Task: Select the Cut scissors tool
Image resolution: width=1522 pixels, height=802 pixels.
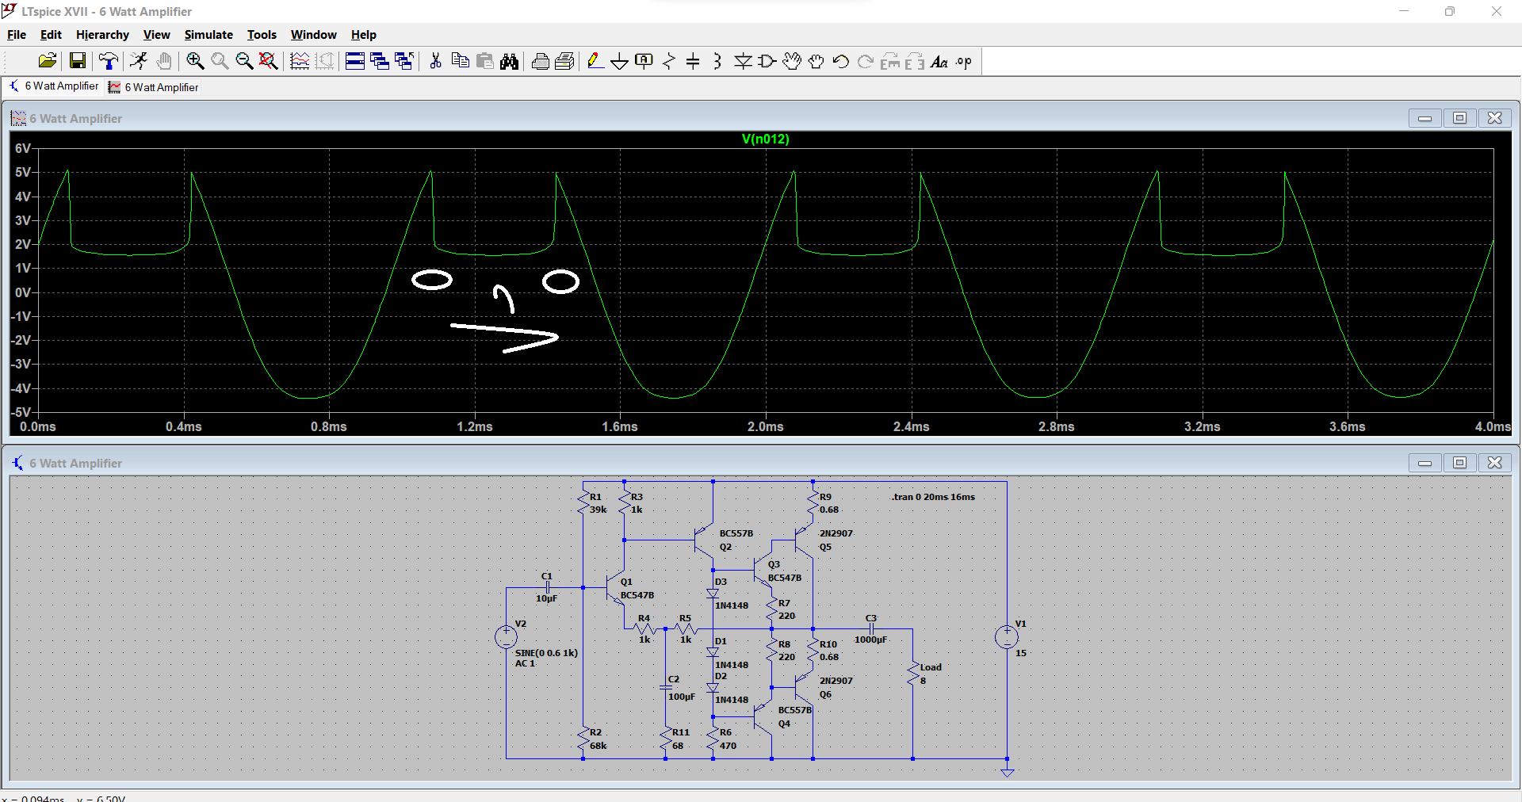Action: 435,61
